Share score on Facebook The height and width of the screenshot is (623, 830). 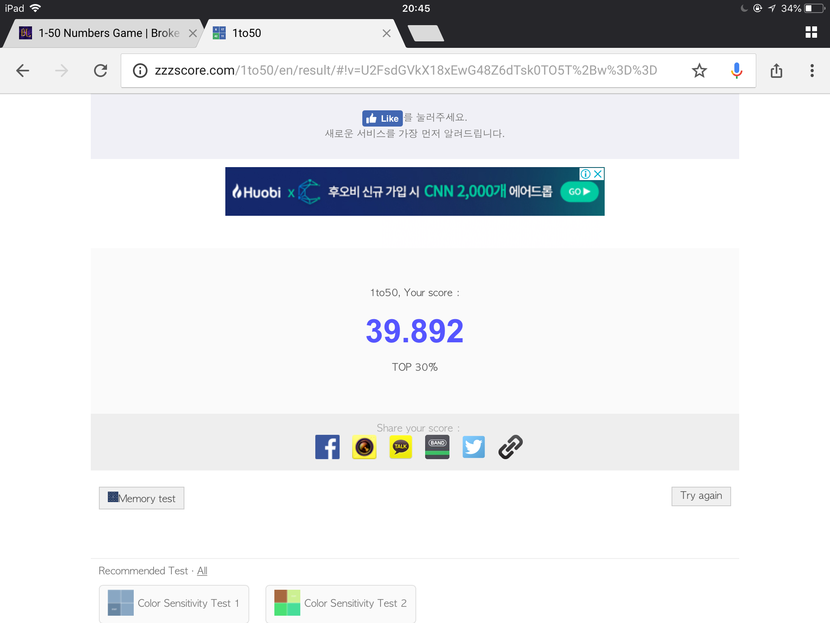point(327,447)
